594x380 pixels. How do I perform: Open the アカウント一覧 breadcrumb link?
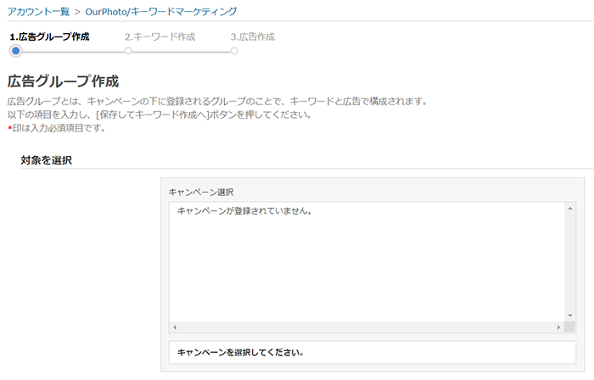tap(39, 12)
